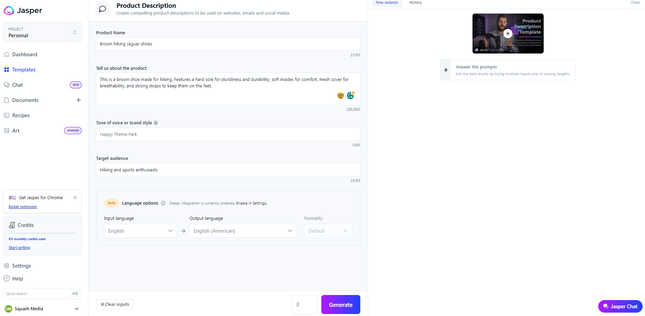
Task: Dismiss the Get Jasper for Chrome banner
Action: coord(75,198)
